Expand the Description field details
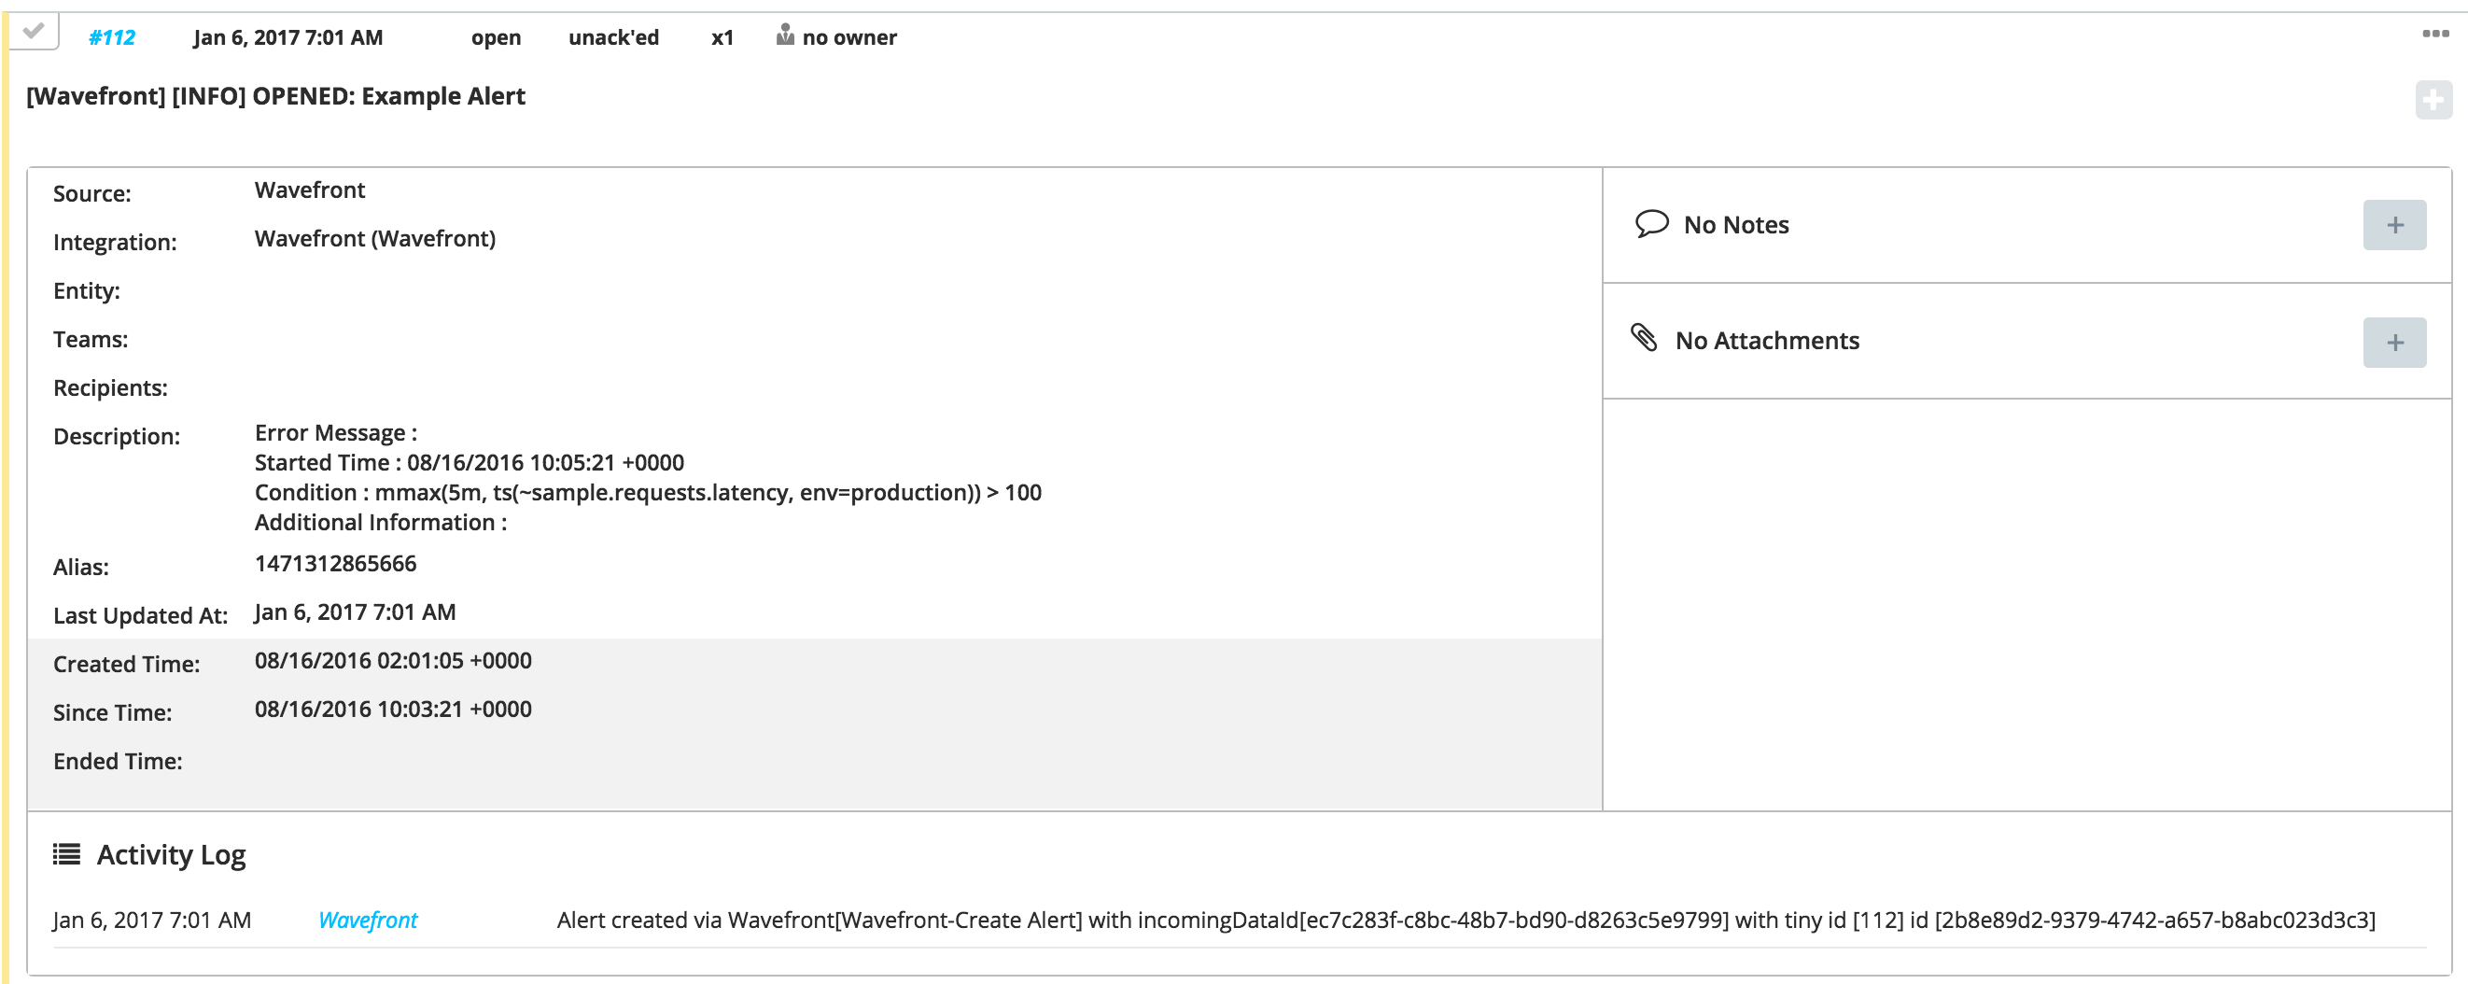 tap(118, 436)
